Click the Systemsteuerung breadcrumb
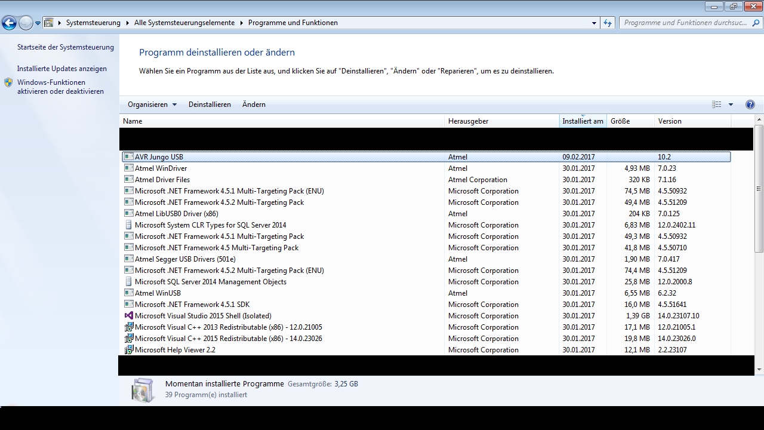Image resolution: width=764 pixels, height=430 pixels. pos(93,23)
